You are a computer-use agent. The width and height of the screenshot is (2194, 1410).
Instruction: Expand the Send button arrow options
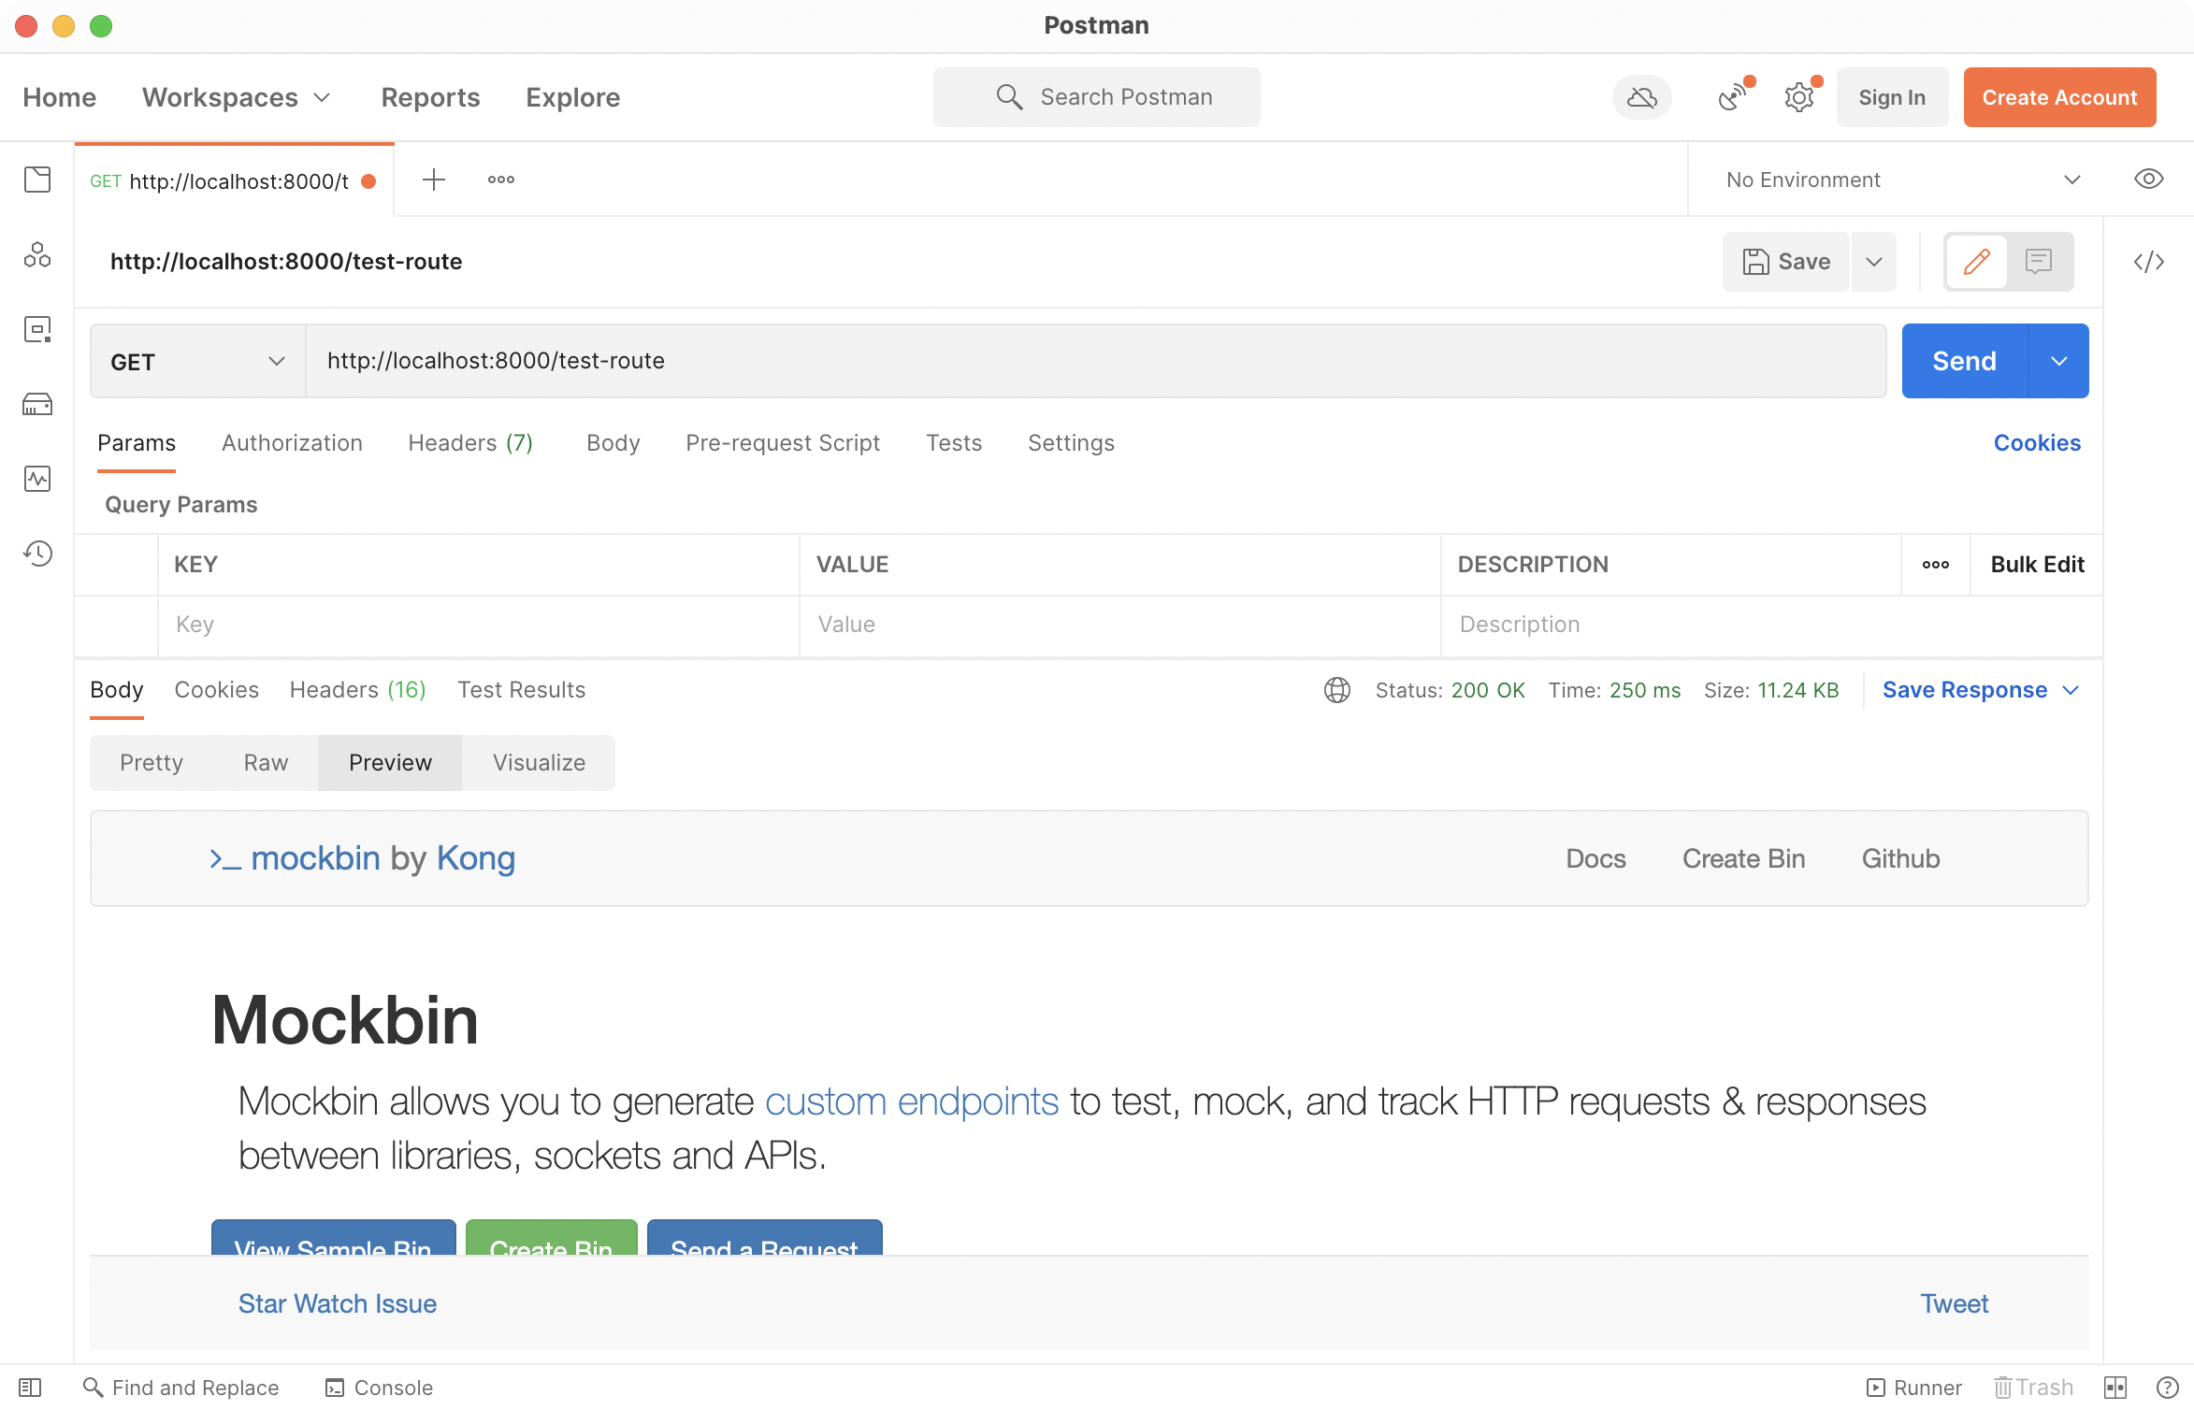coord(2058,362)
